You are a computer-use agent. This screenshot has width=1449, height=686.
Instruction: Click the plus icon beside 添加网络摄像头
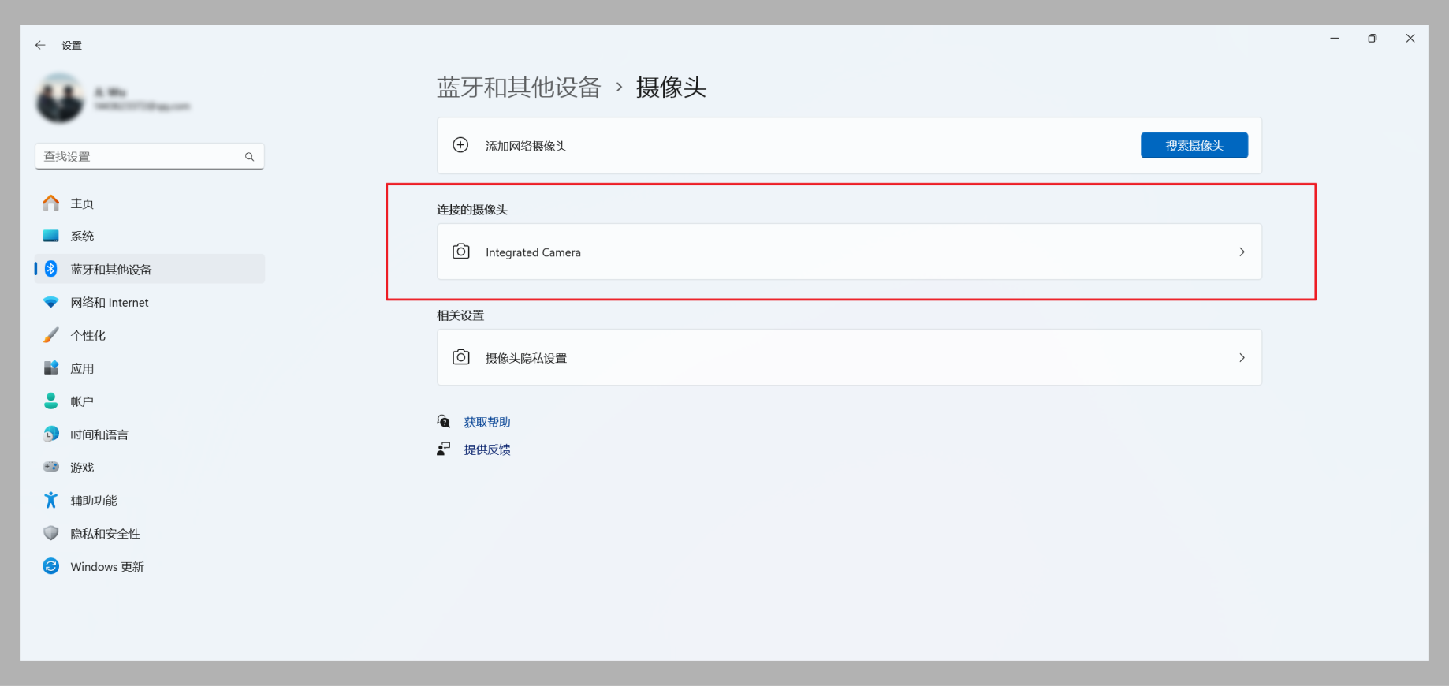click(460, 145)
